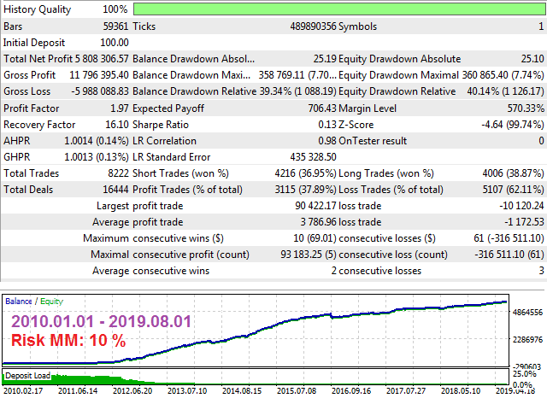Click the green deposit load histogram area
547x410 pixels.
coord(51,380)
